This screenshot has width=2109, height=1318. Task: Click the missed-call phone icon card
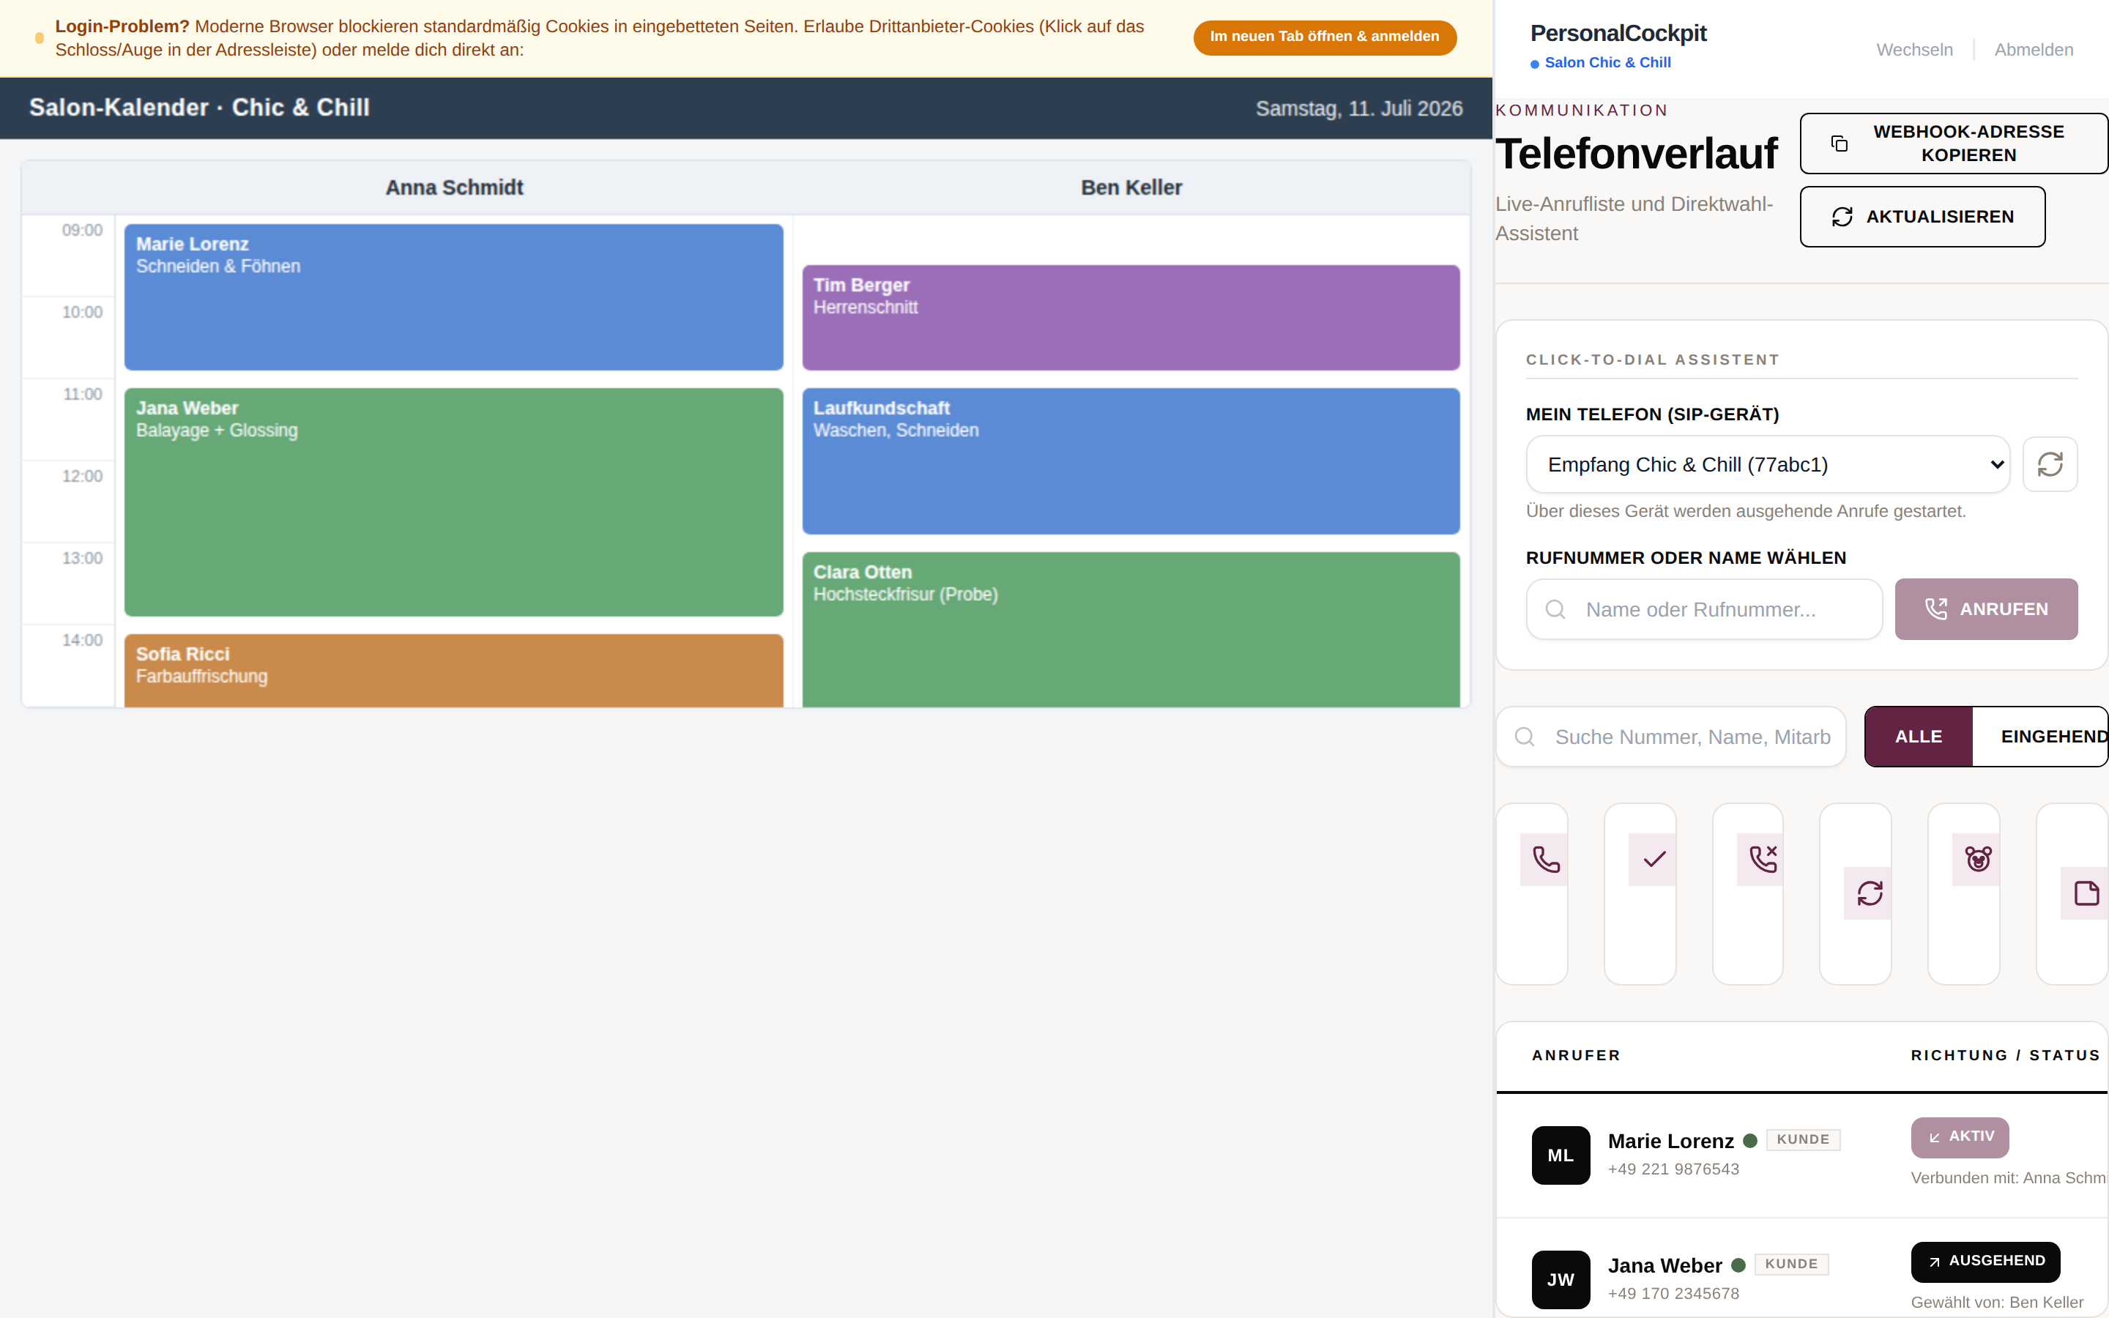(1748, 893)
